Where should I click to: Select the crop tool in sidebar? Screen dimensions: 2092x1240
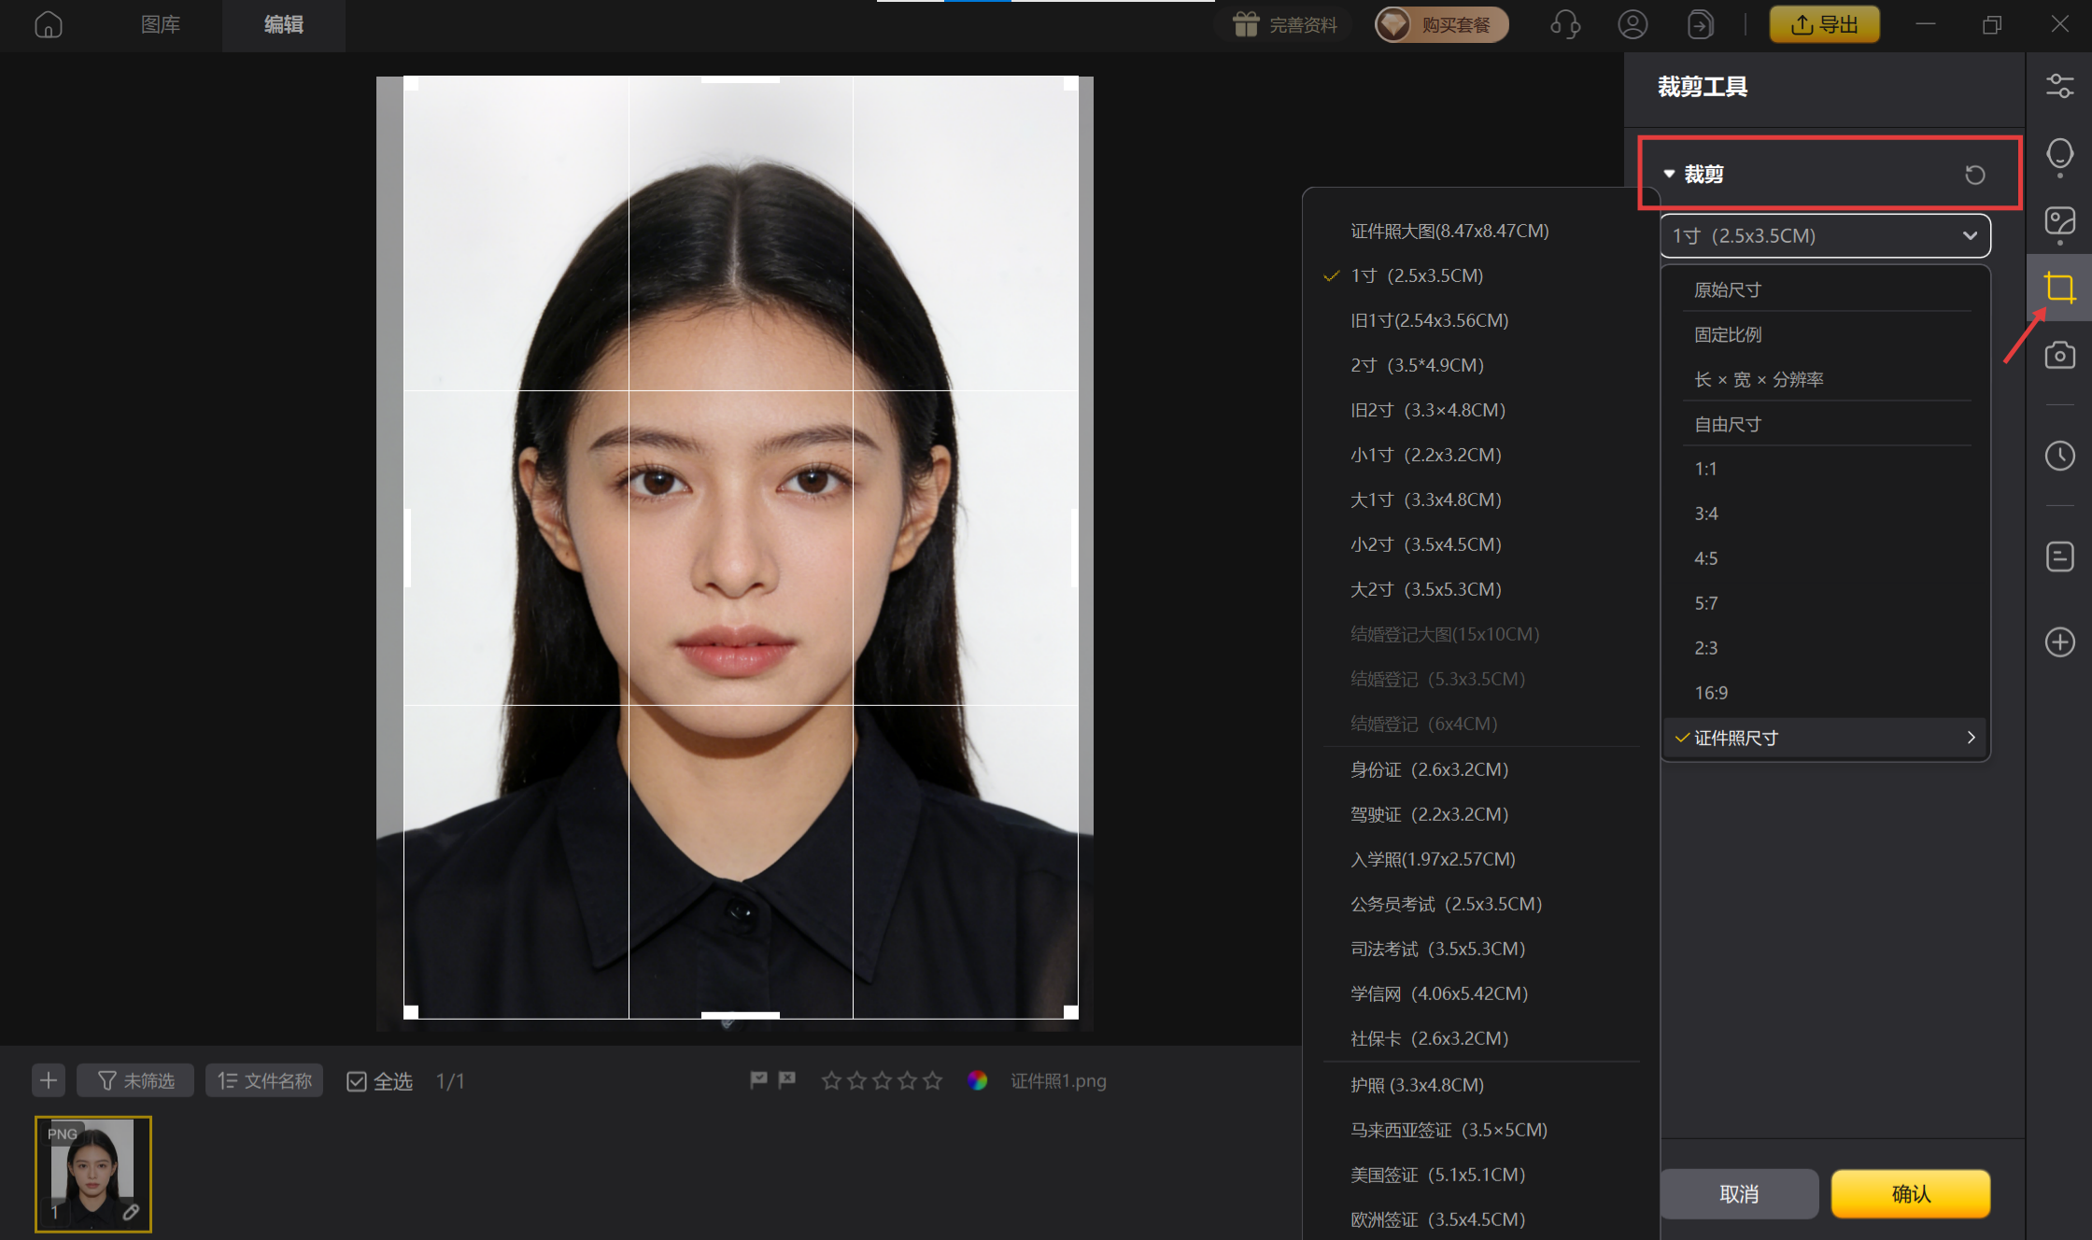click(2059, 288)
